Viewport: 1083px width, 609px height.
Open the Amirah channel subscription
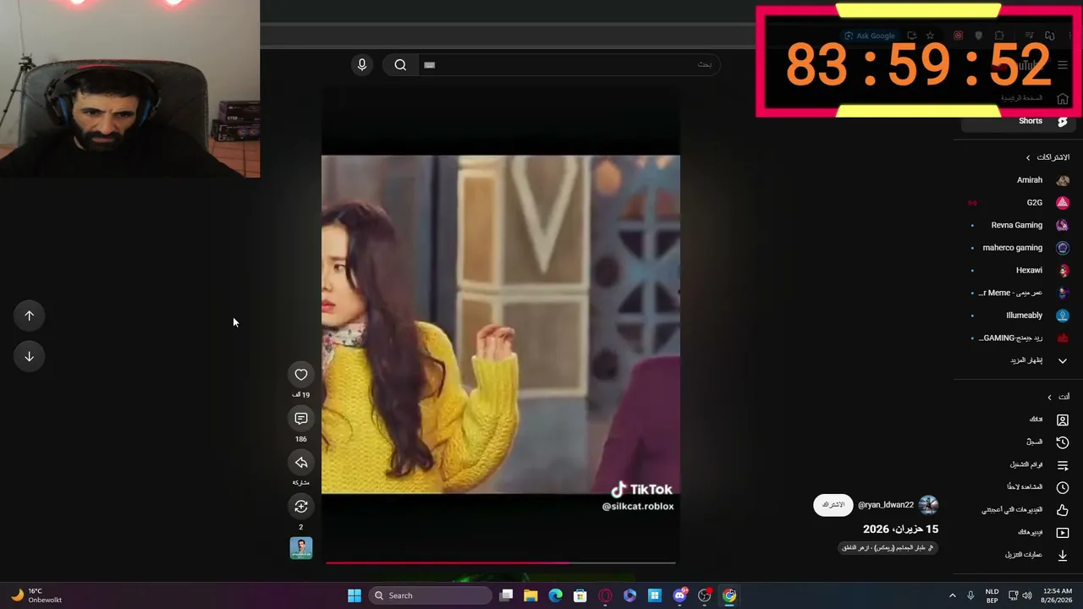1018,180
